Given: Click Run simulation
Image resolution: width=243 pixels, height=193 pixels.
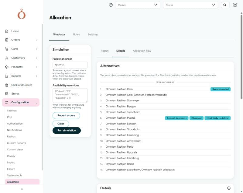Looking at the screenshot, I should point(67,130).
